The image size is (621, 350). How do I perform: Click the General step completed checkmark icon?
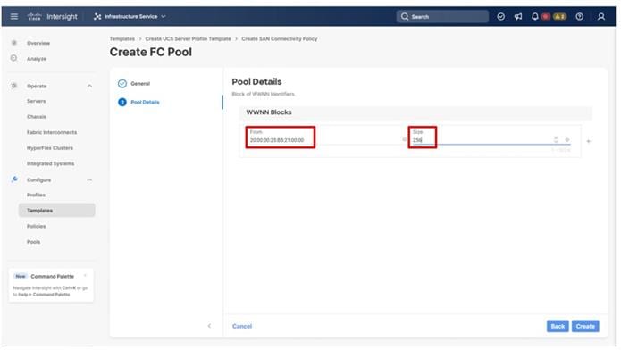coord(122,84)
